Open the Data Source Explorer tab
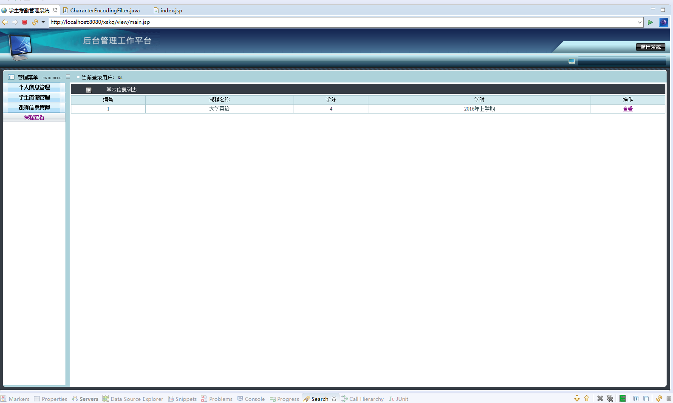Screen dimensions: 673x403 coord(133,399)
